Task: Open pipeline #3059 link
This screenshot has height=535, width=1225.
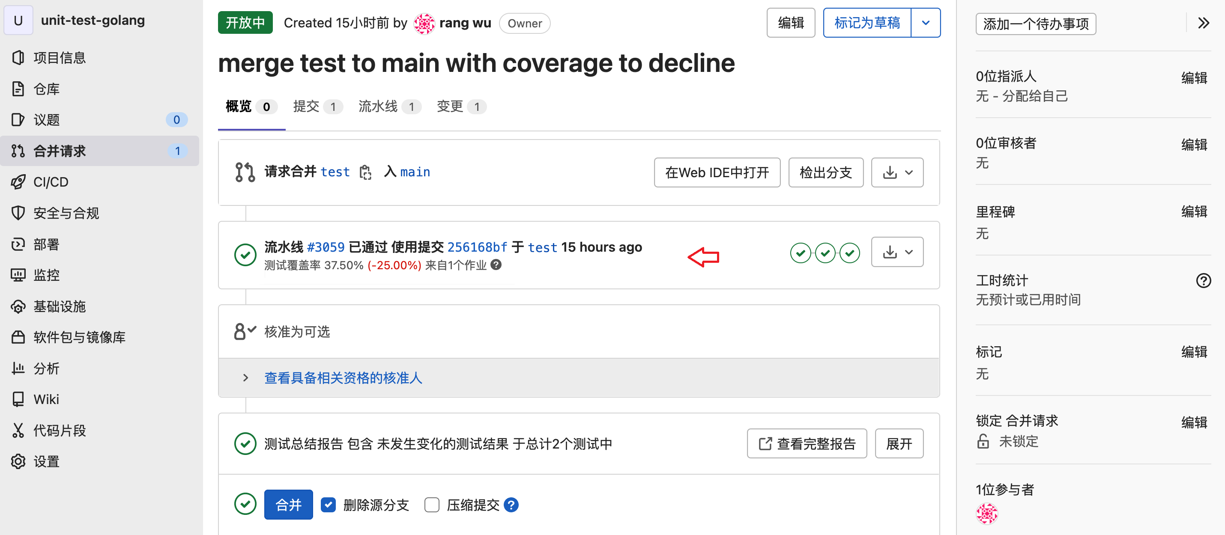Action: 326,247
